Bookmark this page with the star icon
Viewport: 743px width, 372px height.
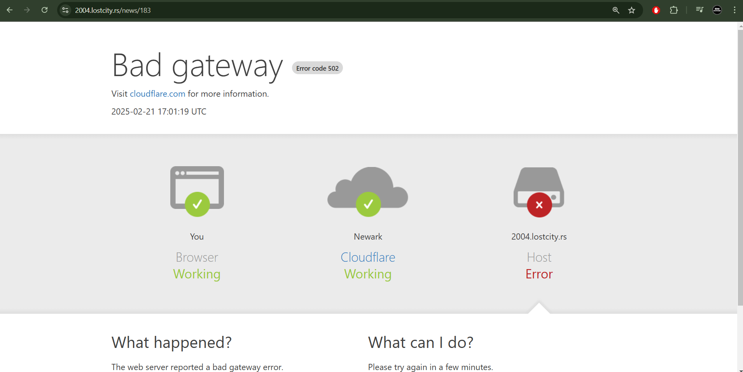coord(632,10)
